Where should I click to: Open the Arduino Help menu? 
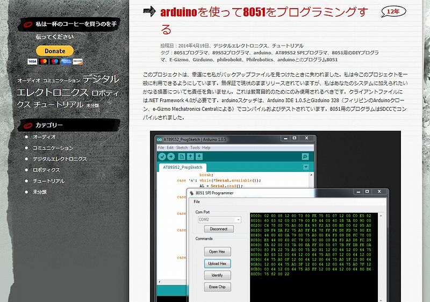[x=206, y=148]
